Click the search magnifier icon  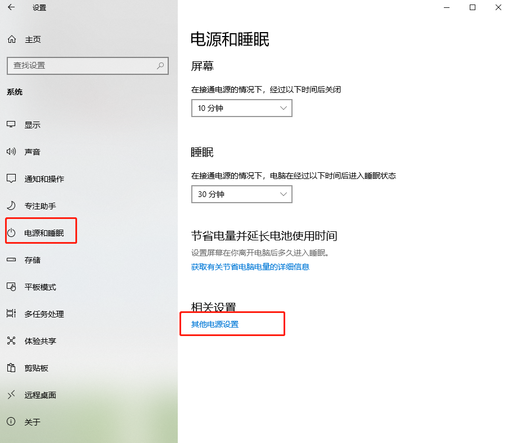tap(160, 66)
